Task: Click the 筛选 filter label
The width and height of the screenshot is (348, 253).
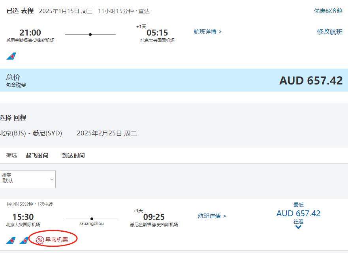Action: pyautogui.click(x=11, y=156)
